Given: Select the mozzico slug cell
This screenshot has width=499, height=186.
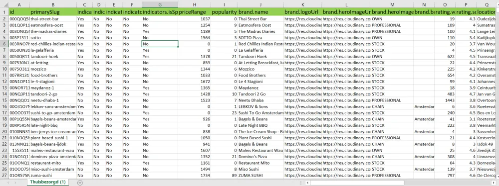Looking at the screenshot, I should tap(53, 69).
